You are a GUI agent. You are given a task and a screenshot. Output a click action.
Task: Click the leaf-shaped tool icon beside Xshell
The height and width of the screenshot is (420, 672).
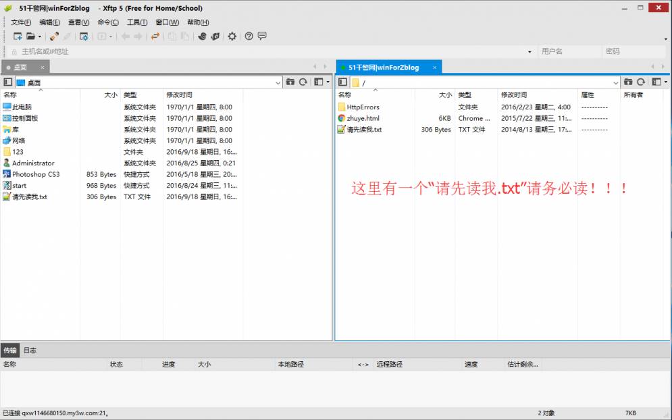(x=215, y=36)
